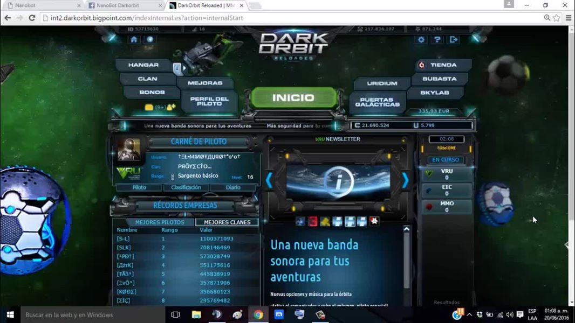The height and width of the screenshot is (323, 575).
Task: Click the clan row [S-L]
Action: pyautogui.click(x=185, y=239)
